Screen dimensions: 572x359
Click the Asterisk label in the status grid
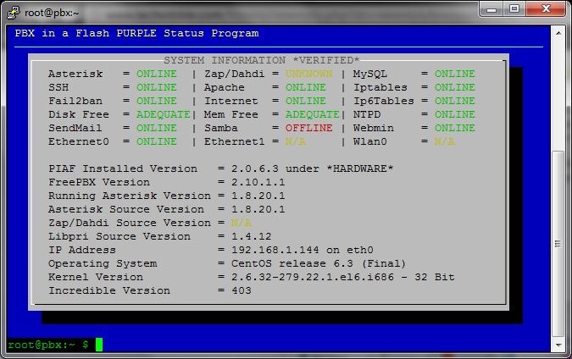coord(75,74)
